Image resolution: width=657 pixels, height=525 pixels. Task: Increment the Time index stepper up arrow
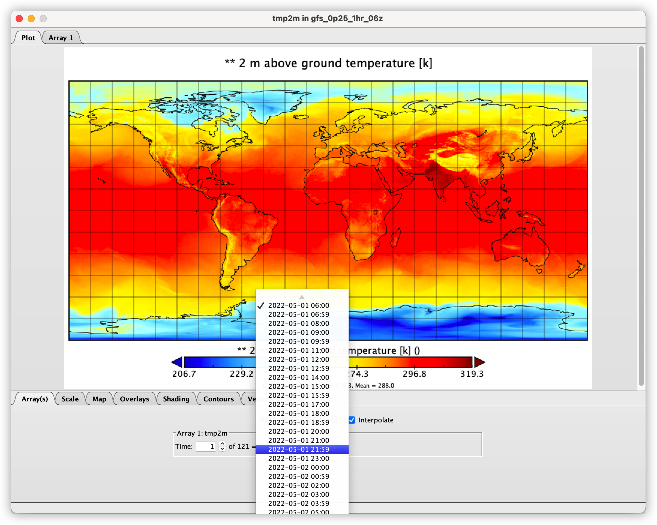(x=223, y=444)
